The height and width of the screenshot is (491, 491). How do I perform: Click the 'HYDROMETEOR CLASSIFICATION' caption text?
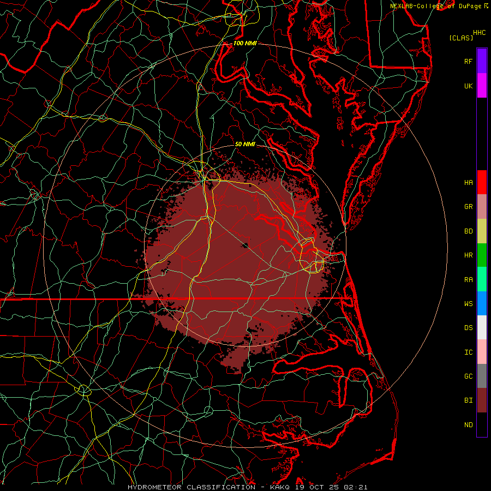coord(191,487)
